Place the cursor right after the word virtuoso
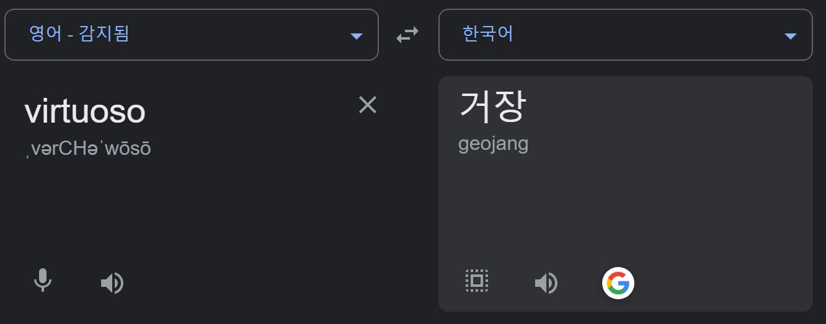Viewport: 826px width, 324px height. pyautogui.click(x=147, y=112)
